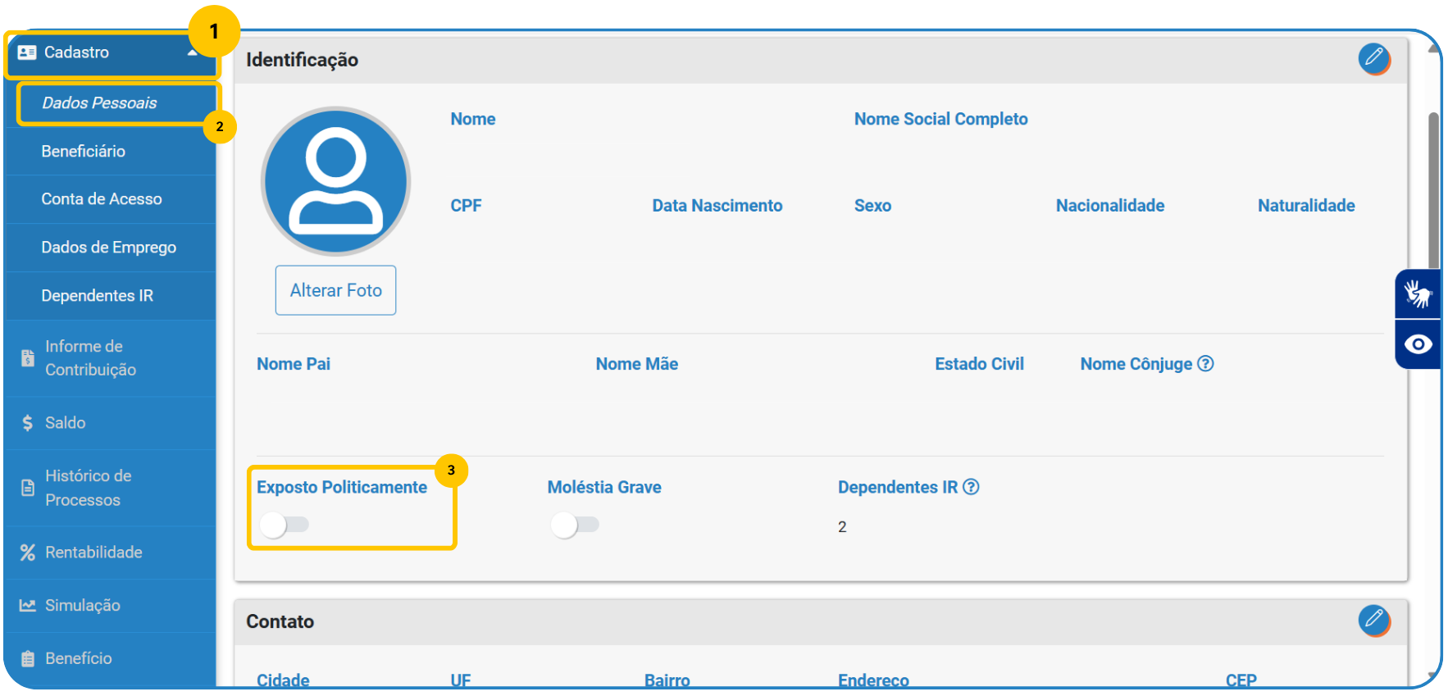Open the sign language accessibility widget
This screenshot has height=696, width=1448.
pyautogui.click(x=1418, y=293)
